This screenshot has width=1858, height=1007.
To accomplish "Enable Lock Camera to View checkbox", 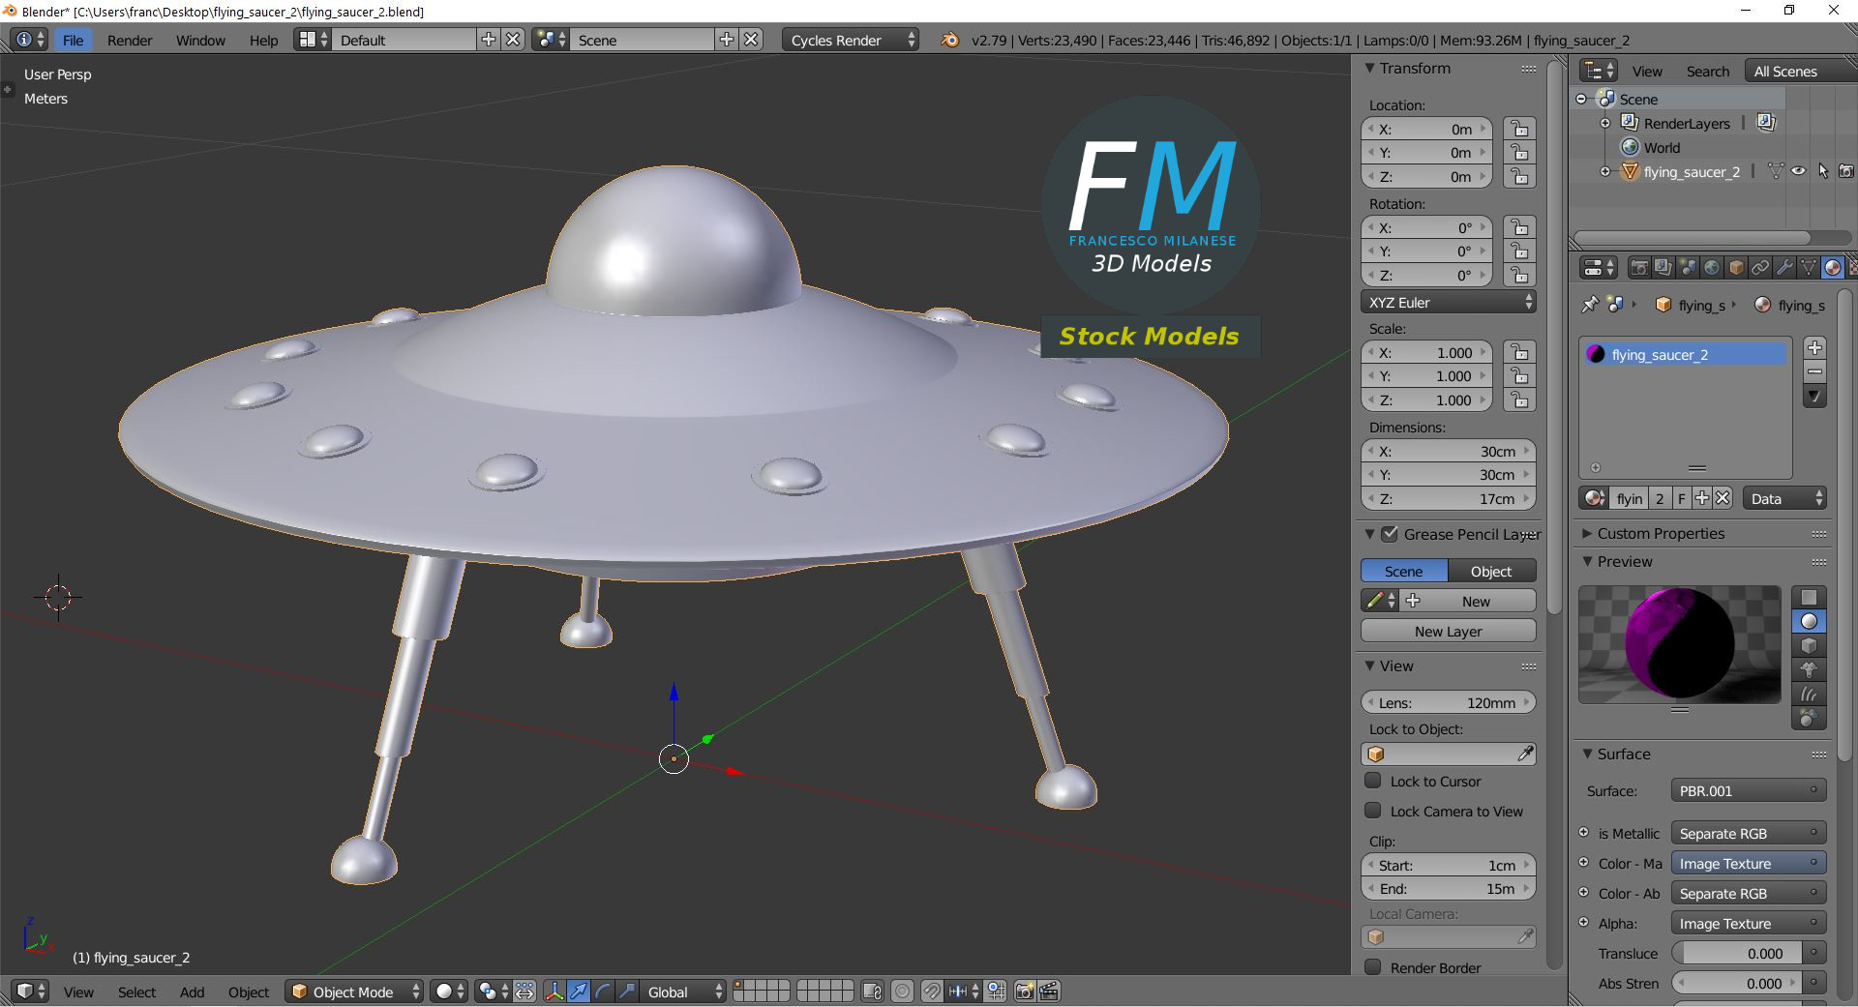I will pyautogui.click(x=1372, y=811).
